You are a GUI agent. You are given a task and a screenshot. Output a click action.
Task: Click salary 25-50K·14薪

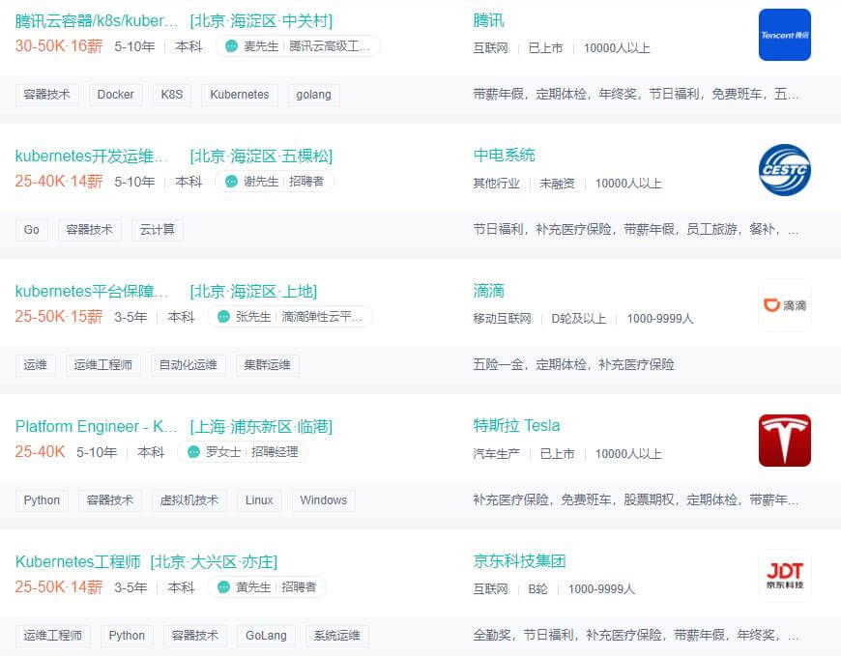coord(58,586)
